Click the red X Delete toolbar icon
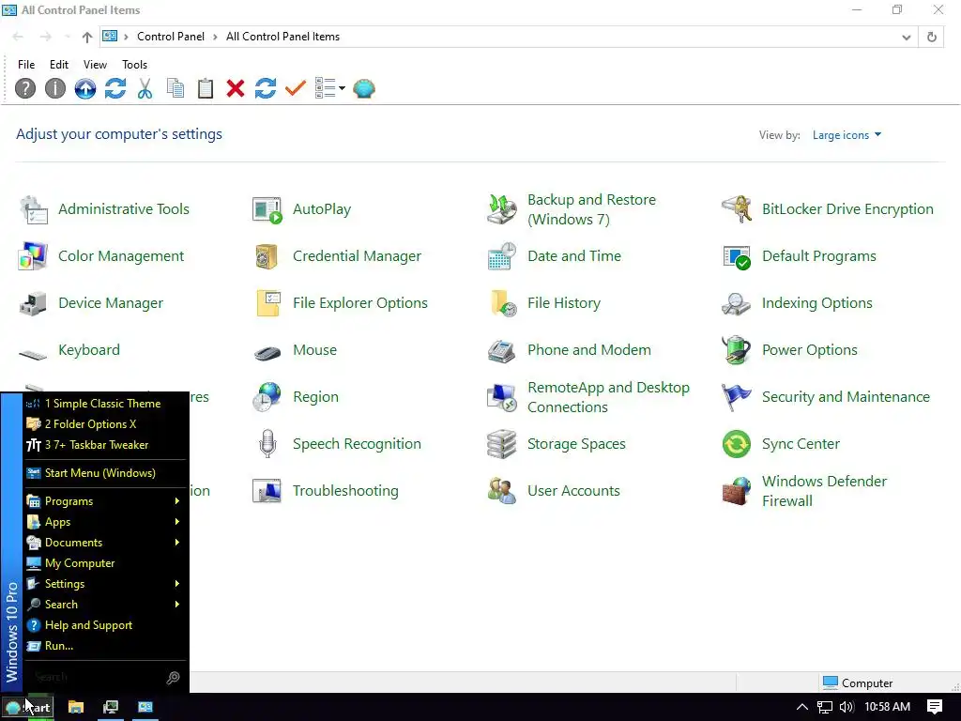This screenshot has width=961, height=721. coord(236,89)
